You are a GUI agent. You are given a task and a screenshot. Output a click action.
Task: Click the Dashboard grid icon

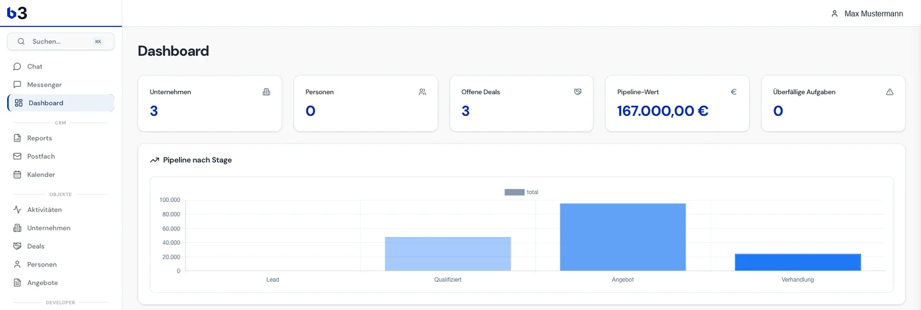coord(18,103)
